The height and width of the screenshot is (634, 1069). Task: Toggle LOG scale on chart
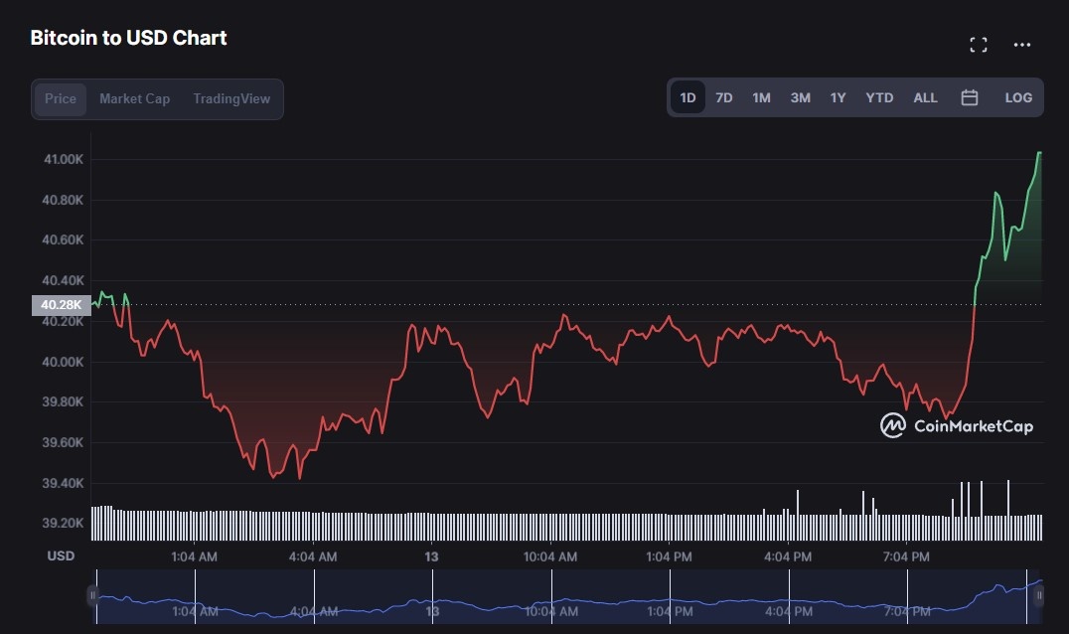pos(1018,97)
